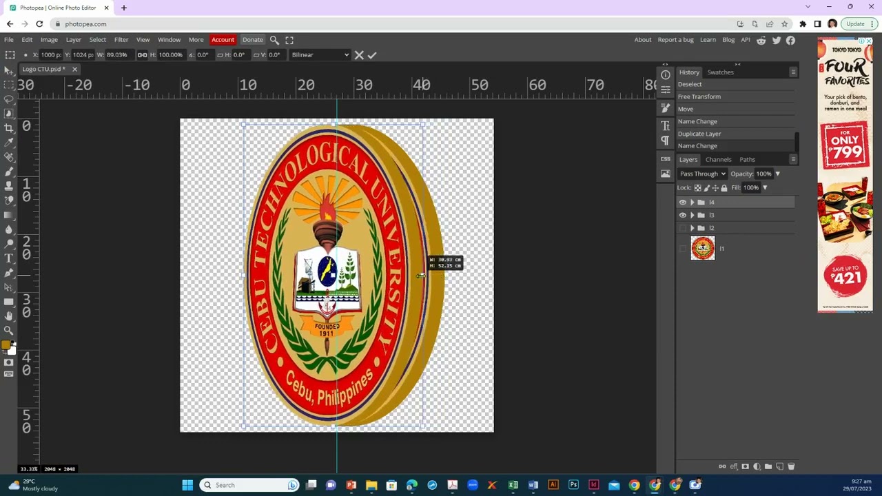
Task: Select the Hand tool
Action: (8, 316)
